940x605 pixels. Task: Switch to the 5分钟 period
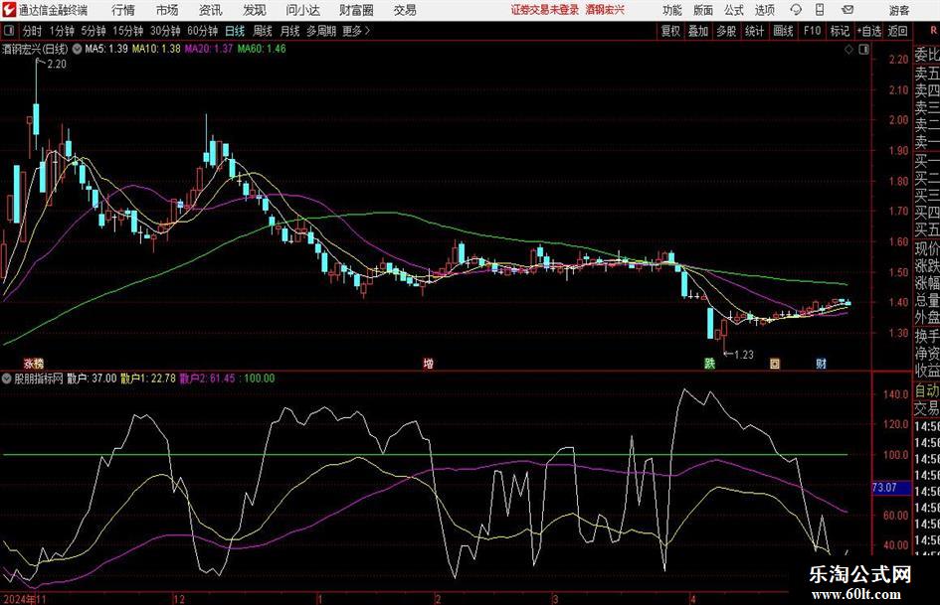(x=94, y=31)
